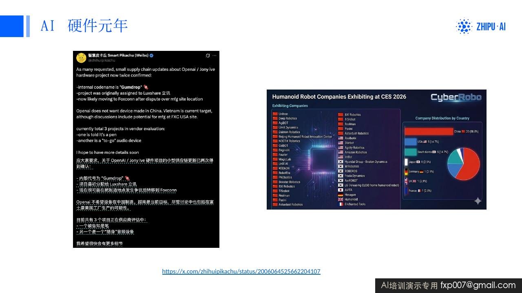Click 'RobotEra' in company list

pos(285,173)
